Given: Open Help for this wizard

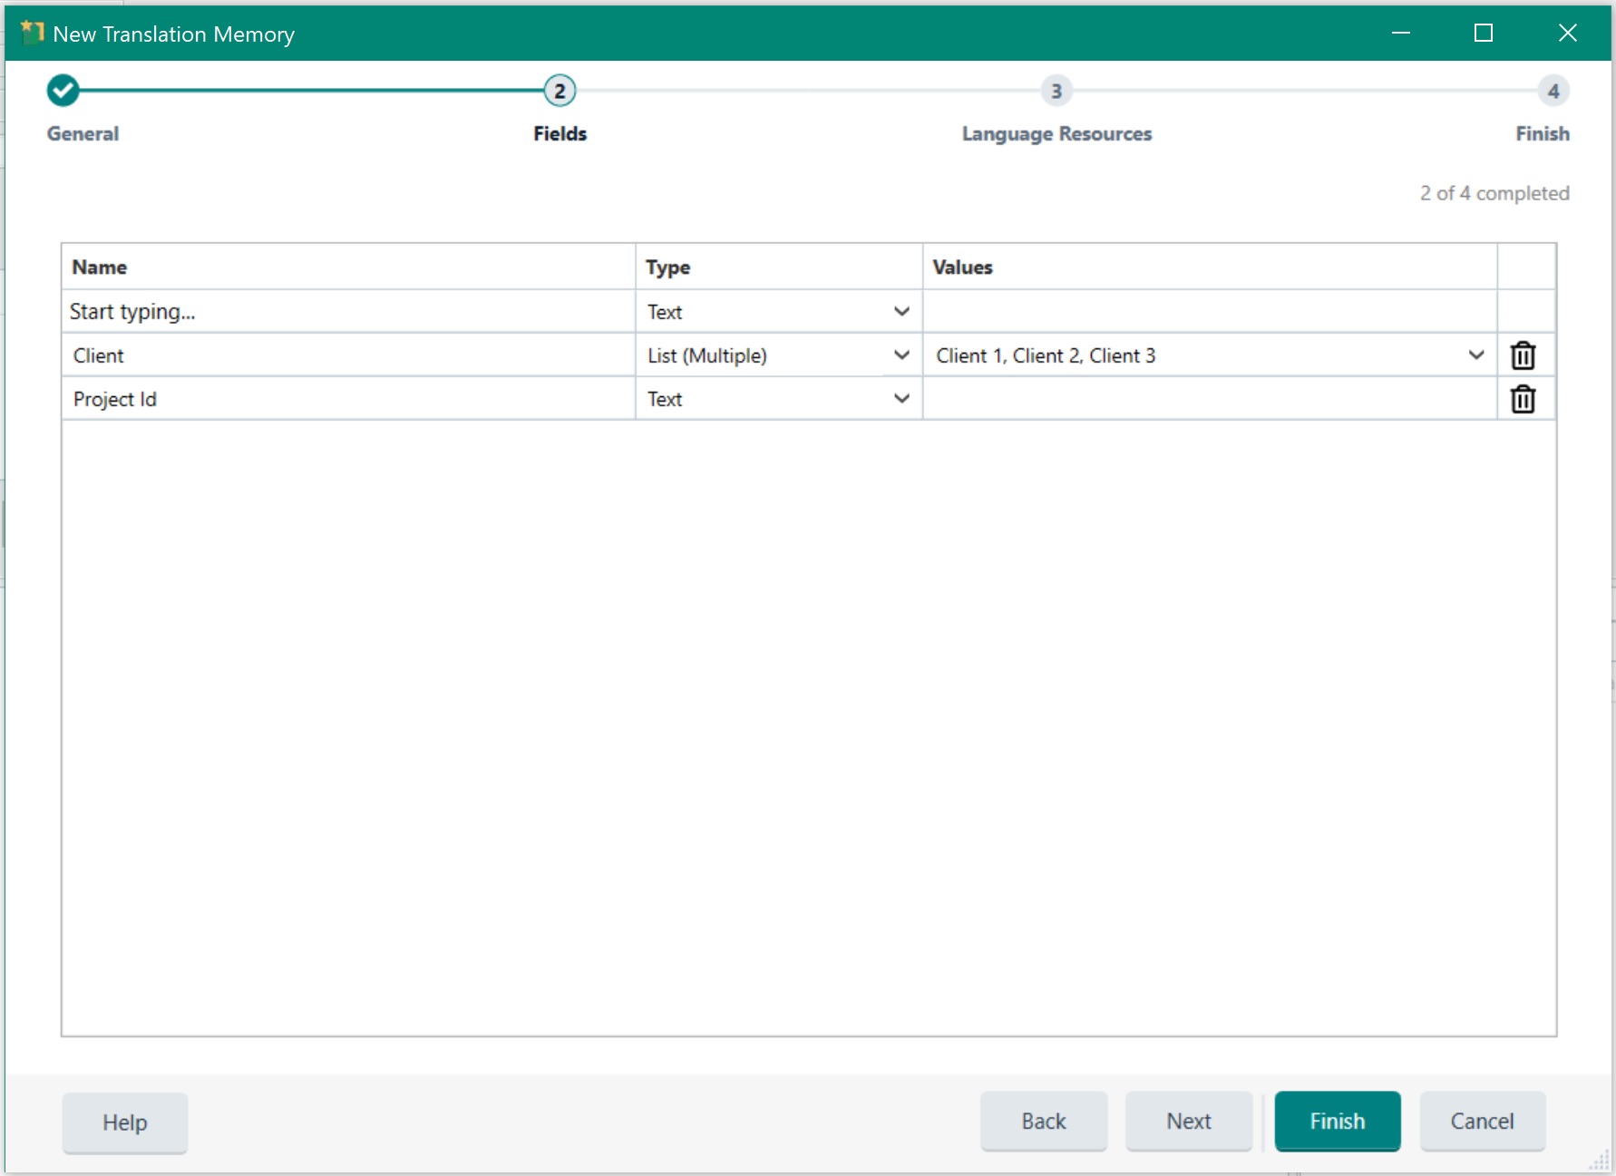Looking at the screenshot, I should (124, 1123).
